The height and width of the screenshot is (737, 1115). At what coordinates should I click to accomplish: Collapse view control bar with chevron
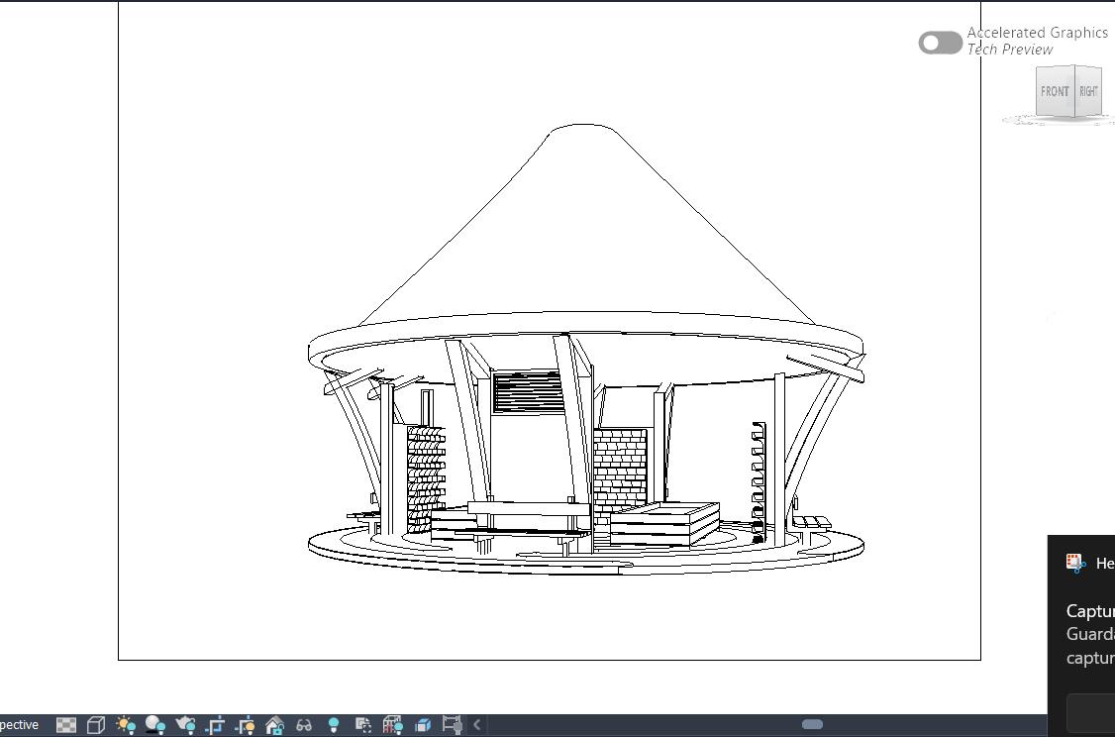[477, 725]
